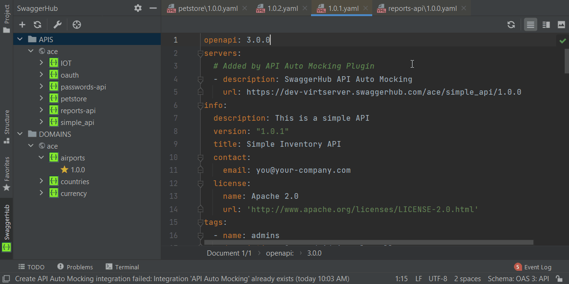This screenshot has width=569, height=284.
Task: Click the green inspection checkmark indicator
Action: point(562,41)
